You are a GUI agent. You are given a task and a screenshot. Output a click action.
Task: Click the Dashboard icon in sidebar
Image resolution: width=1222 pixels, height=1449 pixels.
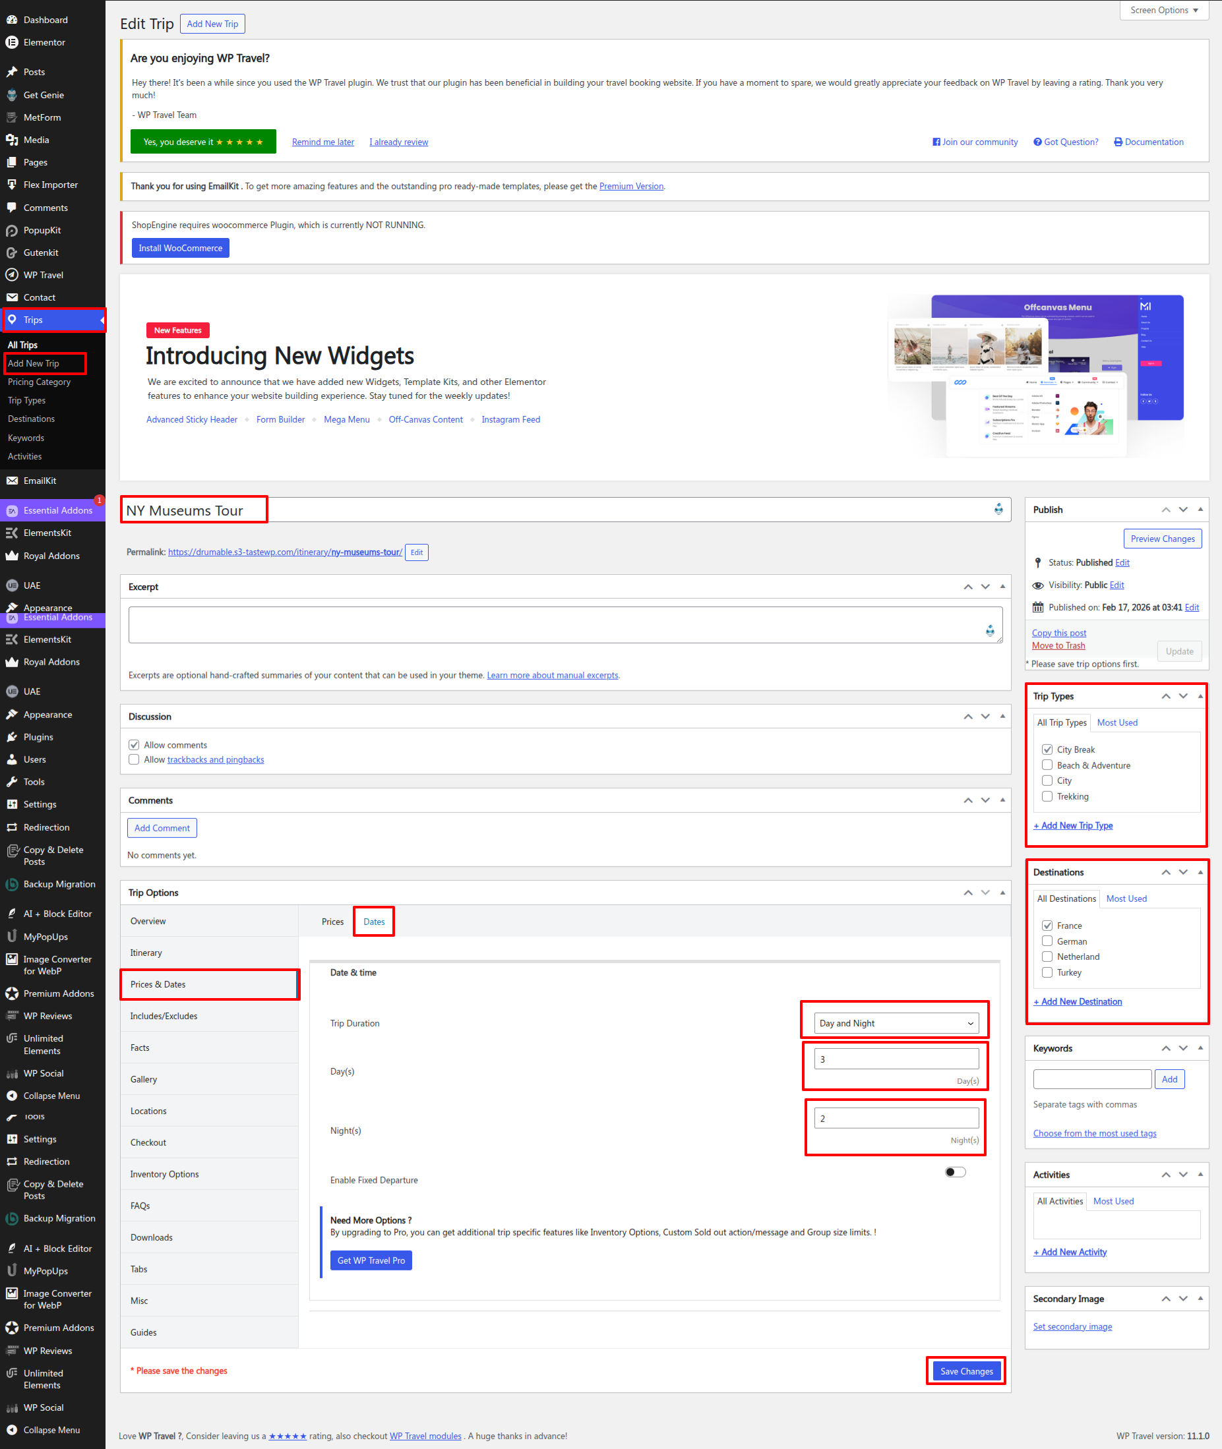click(12, 20)
